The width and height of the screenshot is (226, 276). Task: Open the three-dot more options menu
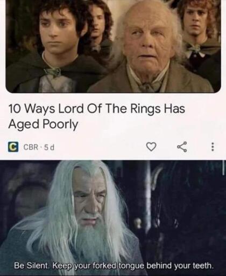pos(213,147)
